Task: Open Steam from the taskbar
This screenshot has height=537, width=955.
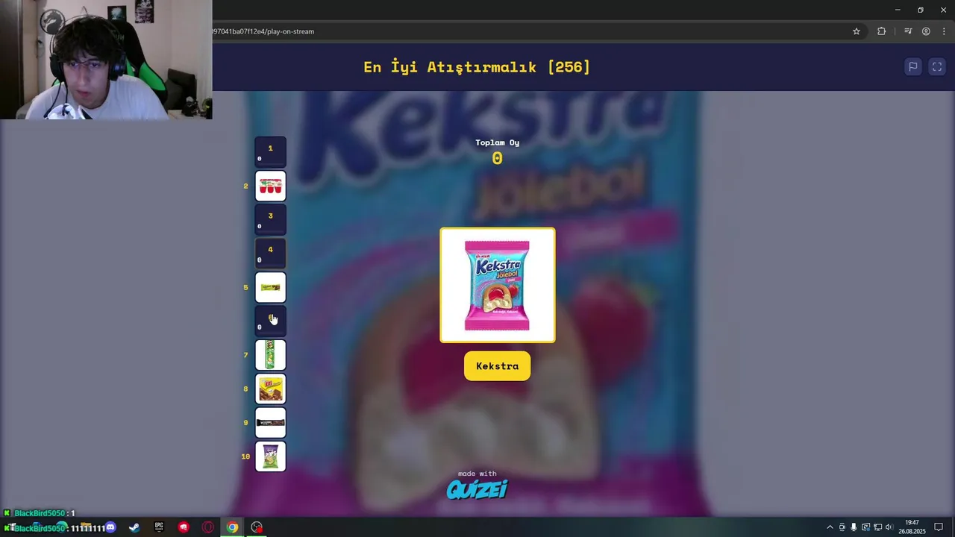Action: [134, 527]
